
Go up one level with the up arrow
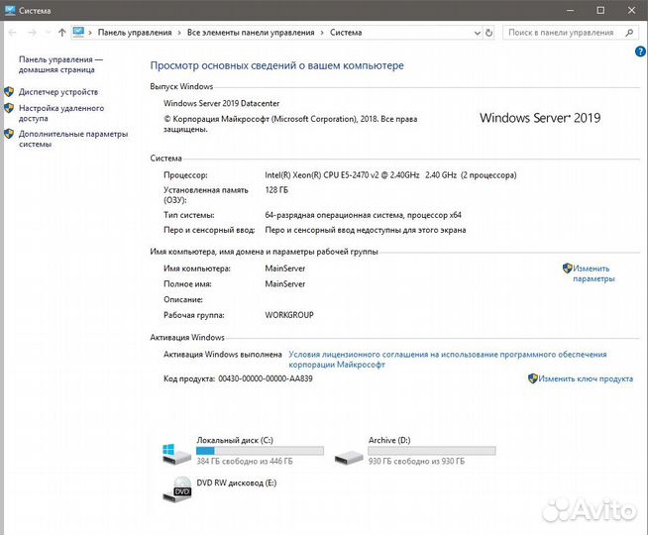62,33
